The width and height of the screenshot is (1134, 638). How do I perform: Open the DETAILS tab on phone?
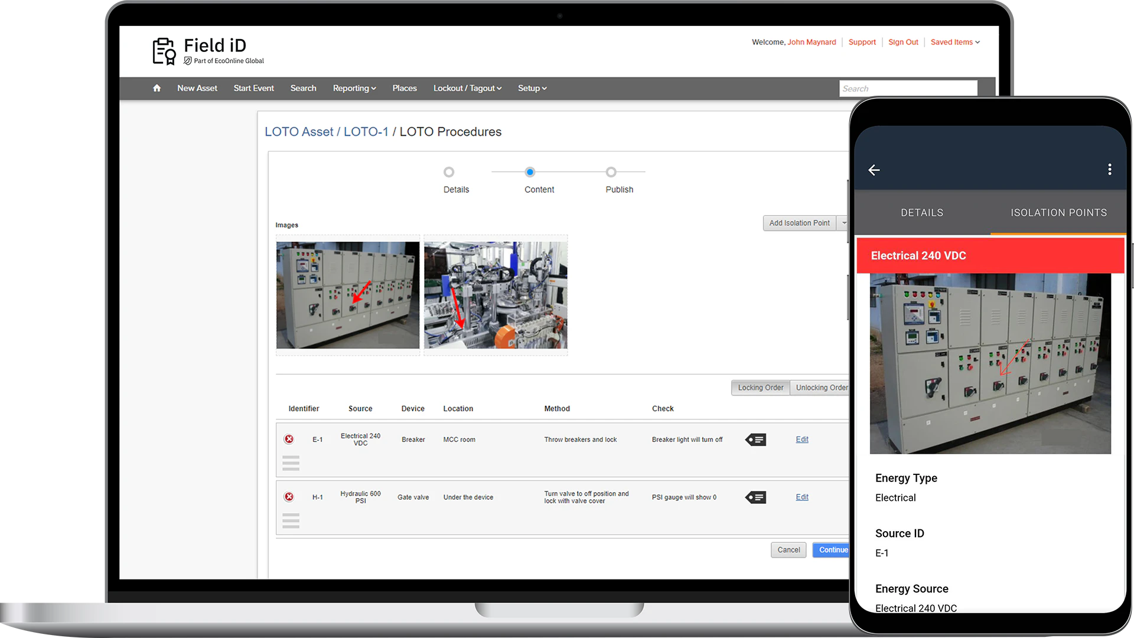point(921,213)
